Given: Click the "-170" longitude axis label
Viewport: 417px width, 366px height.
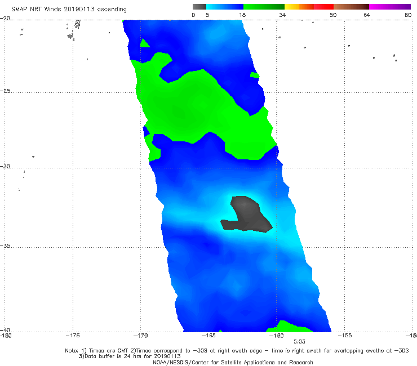Looking at the screenshot, I should 140,336.
